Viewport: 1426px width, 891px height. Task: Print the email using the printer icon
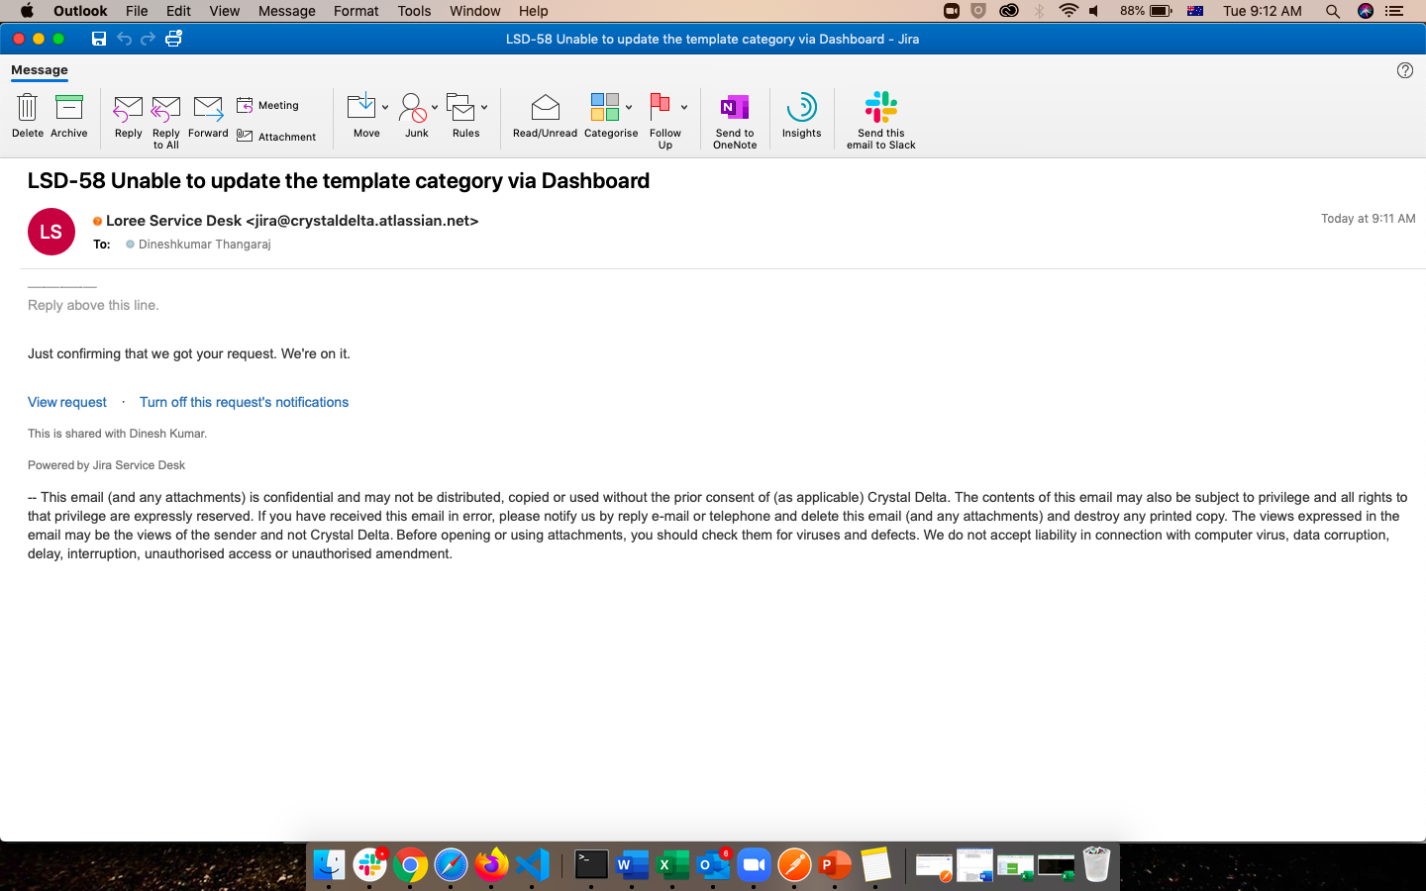tap(173, 39)
